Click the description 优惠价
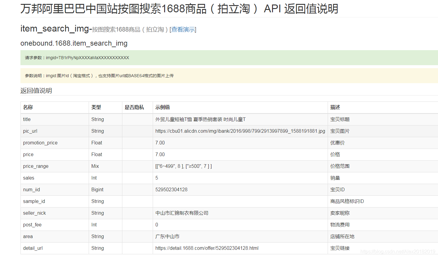Screen dimensions: 438x257 [x=338, y=143]
